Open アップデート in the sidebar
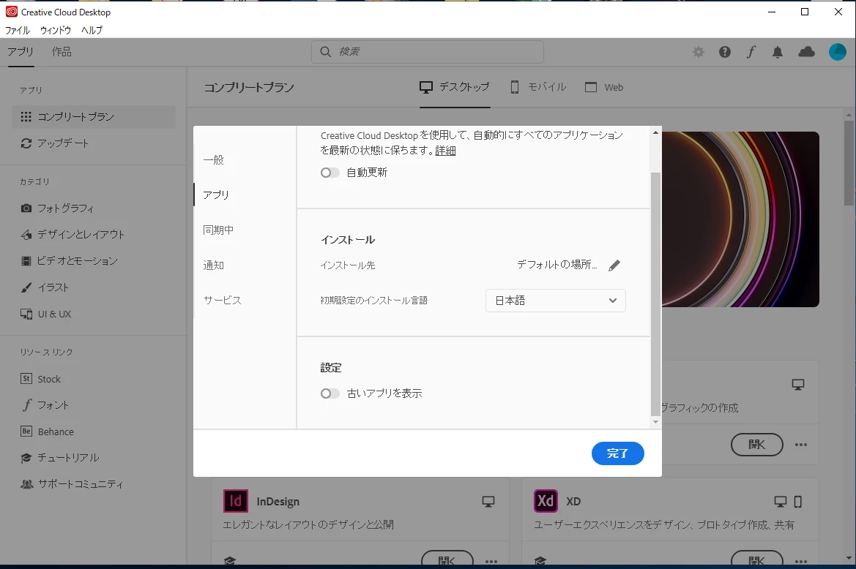Screen dimensions: 856x569 (x=55, y=143)
